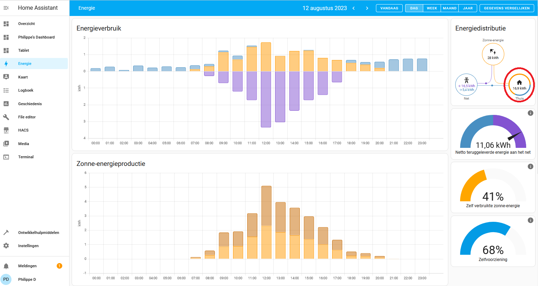Image resolution: width=538 pixels, height=286 pixels.
Task: Click the 12:00 solar production bar
Action: [x=266, y=222]
